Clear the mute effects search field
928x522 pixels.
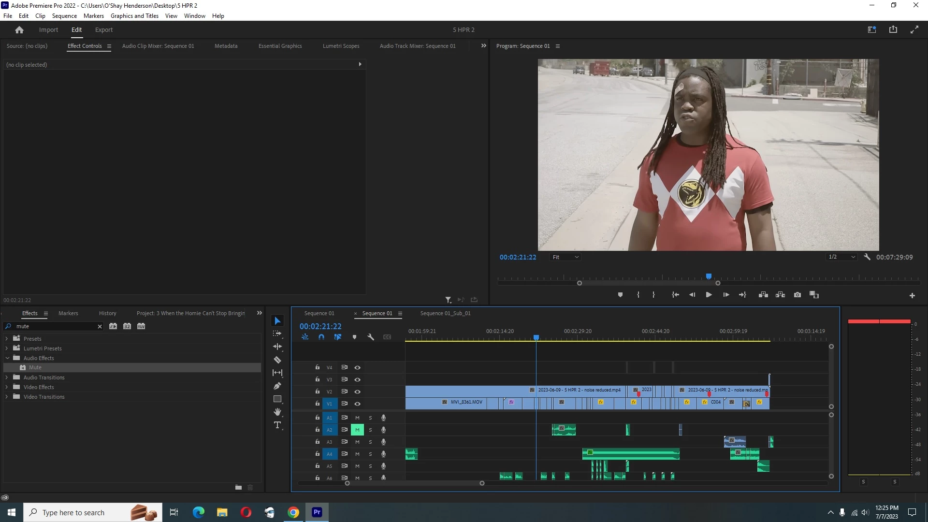tap(100, 327)
